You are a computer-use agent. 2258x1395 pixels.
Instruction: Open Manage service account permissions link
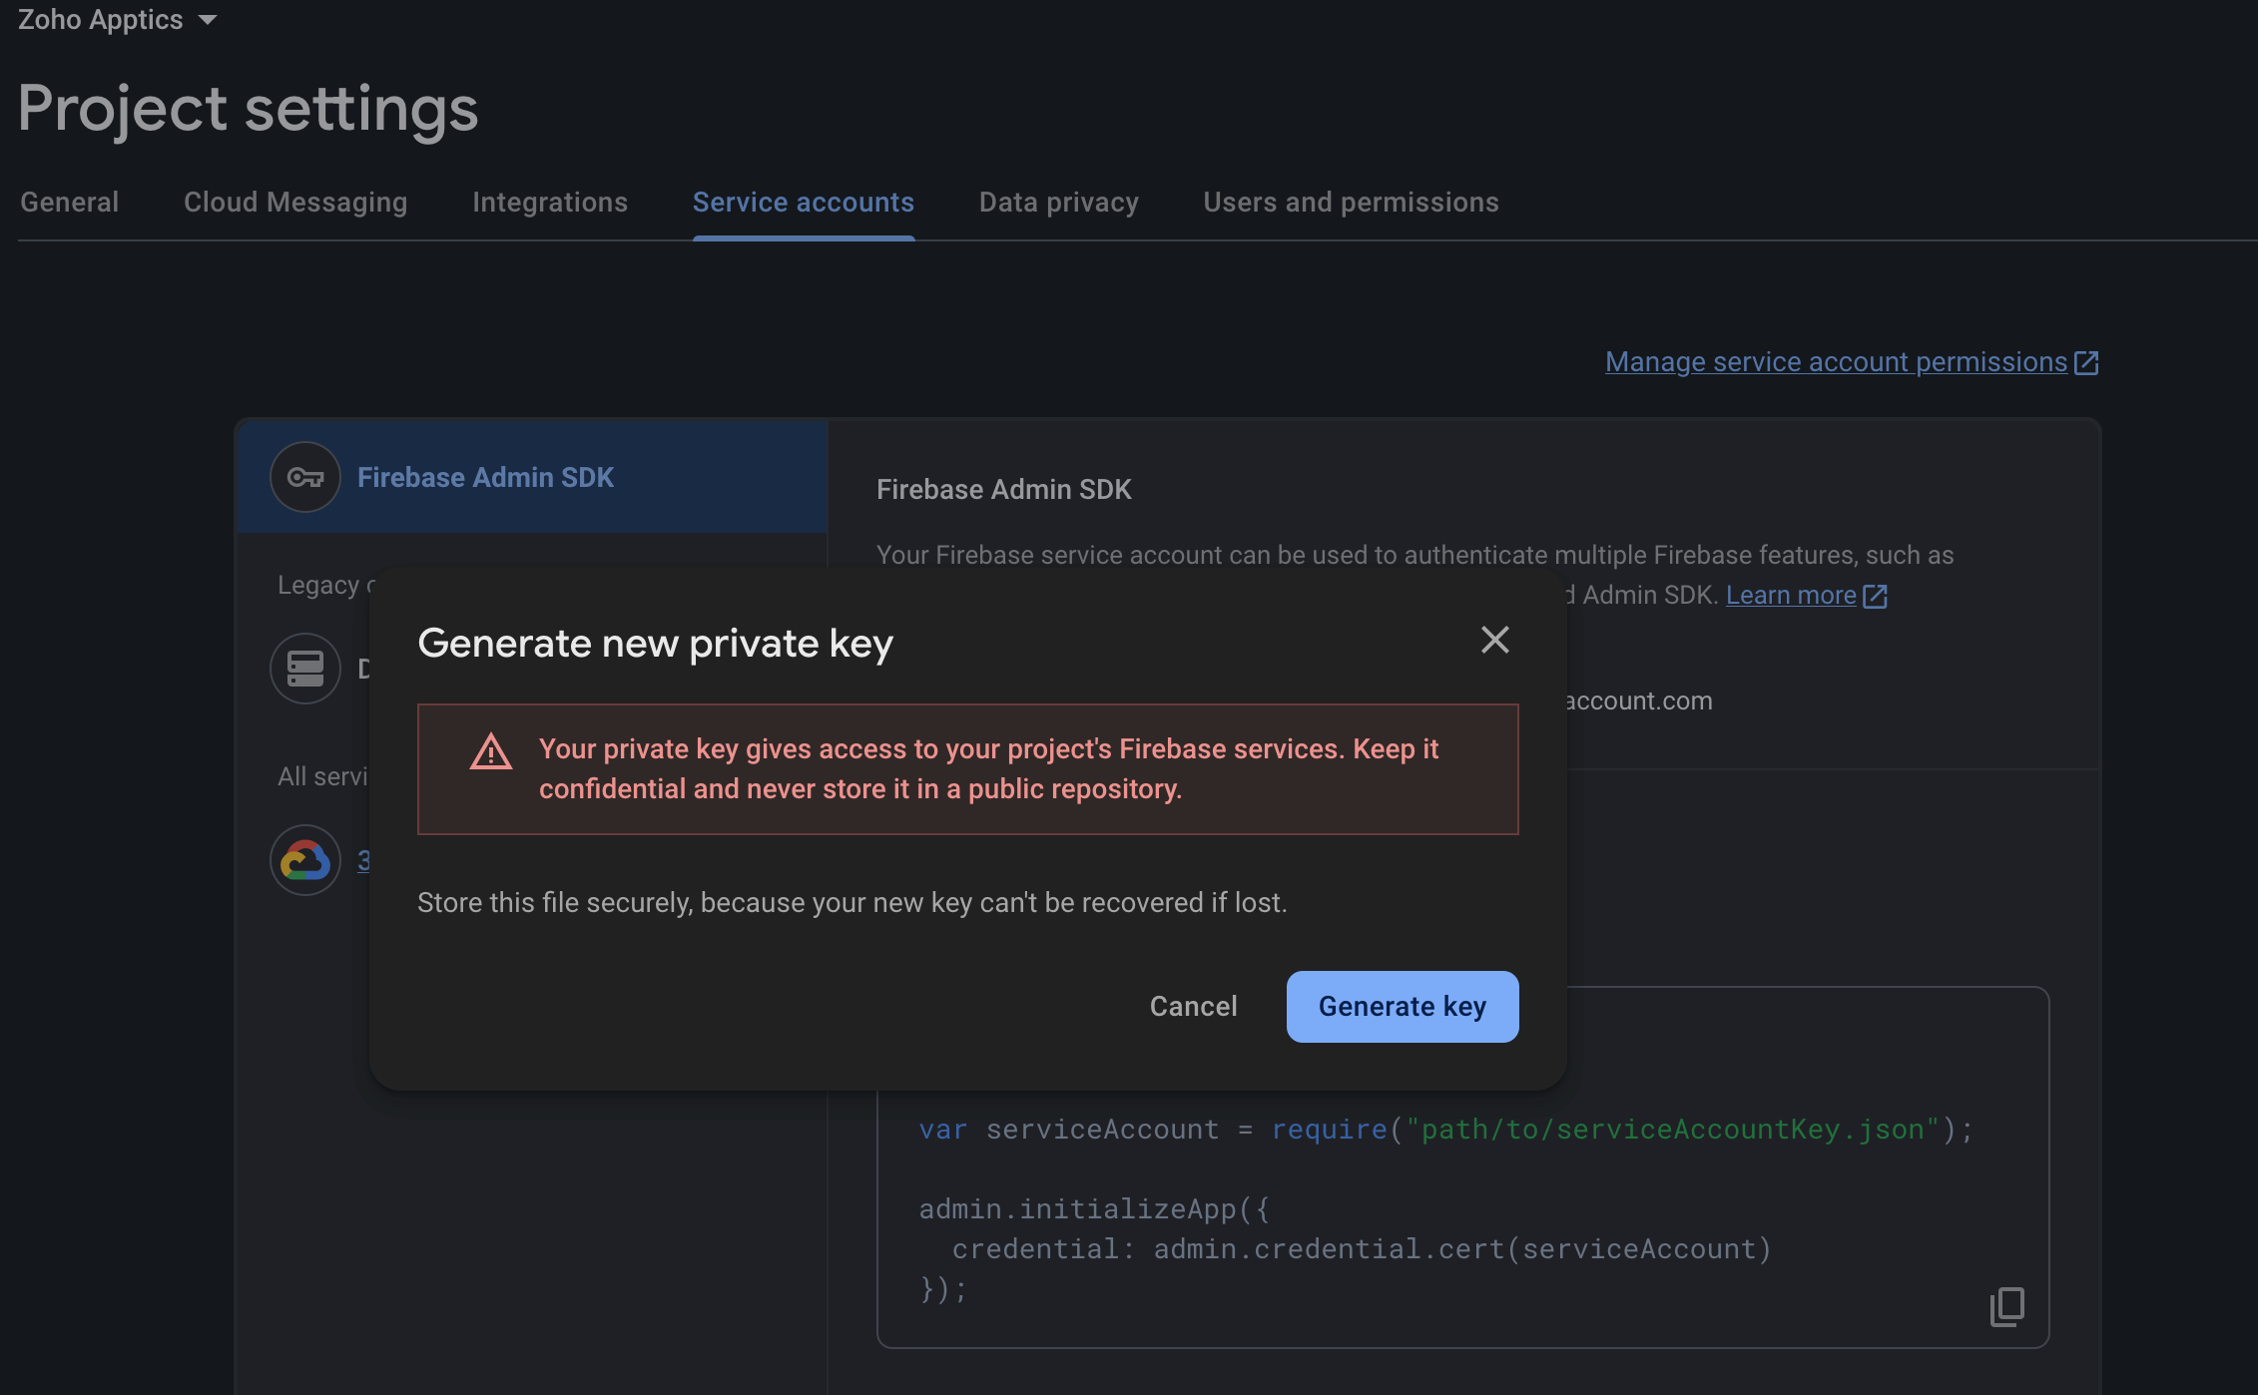pyautogui.click(x=1836, y=362)
